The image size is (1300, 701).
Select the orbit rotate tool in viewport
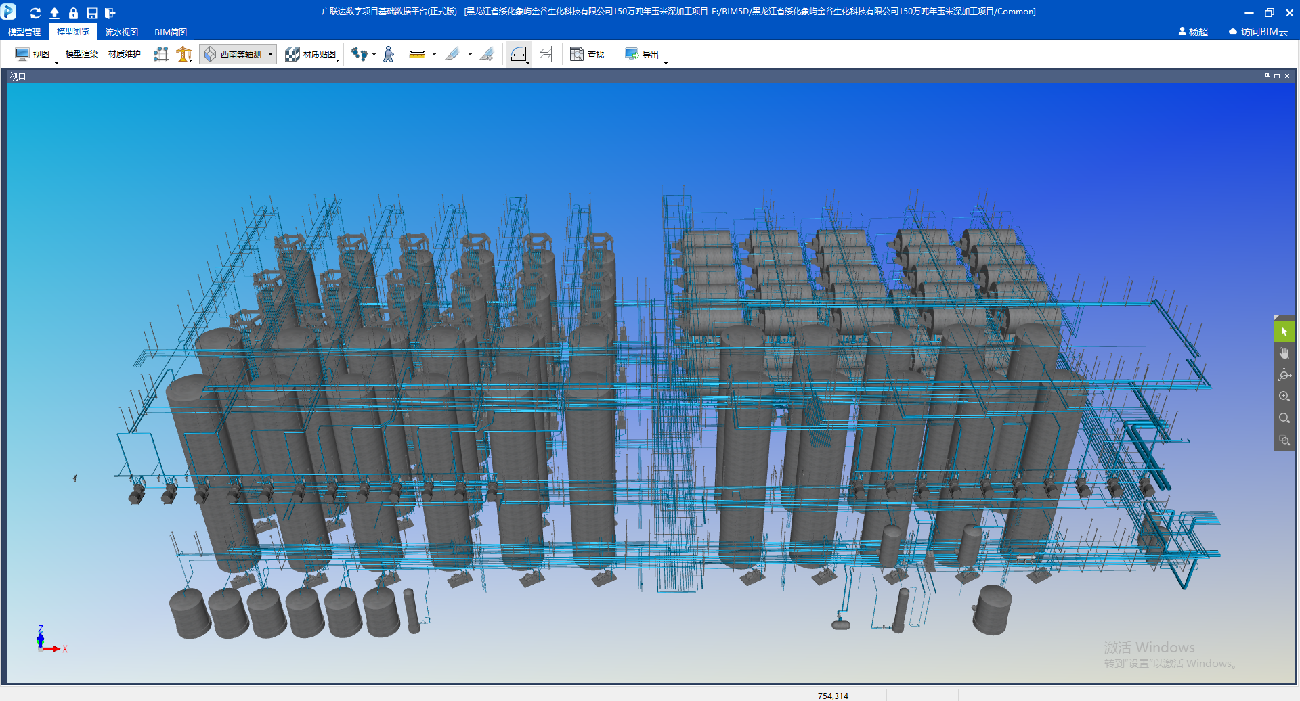(x=1284, y=375)
